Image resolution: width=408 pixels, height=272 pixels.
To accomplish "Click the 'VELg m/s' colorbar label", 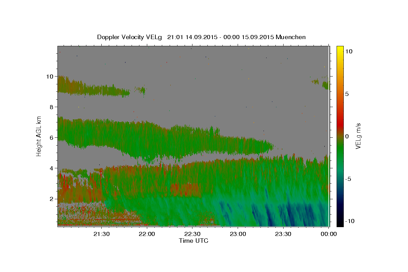I will [358, 136].
